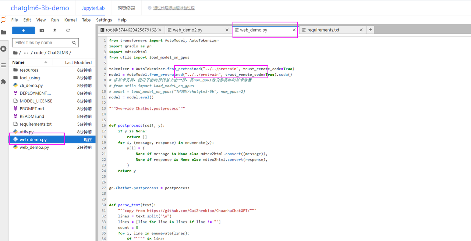Click code line 12 model.eval()
Viewport: 471px width, 241px height.
point(131,97)
